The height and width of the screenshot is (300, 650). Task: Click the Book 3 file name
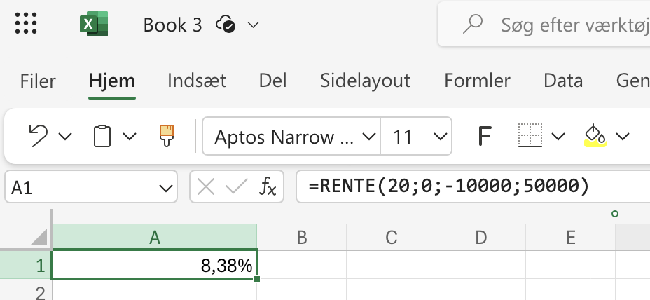click(172, 25)
